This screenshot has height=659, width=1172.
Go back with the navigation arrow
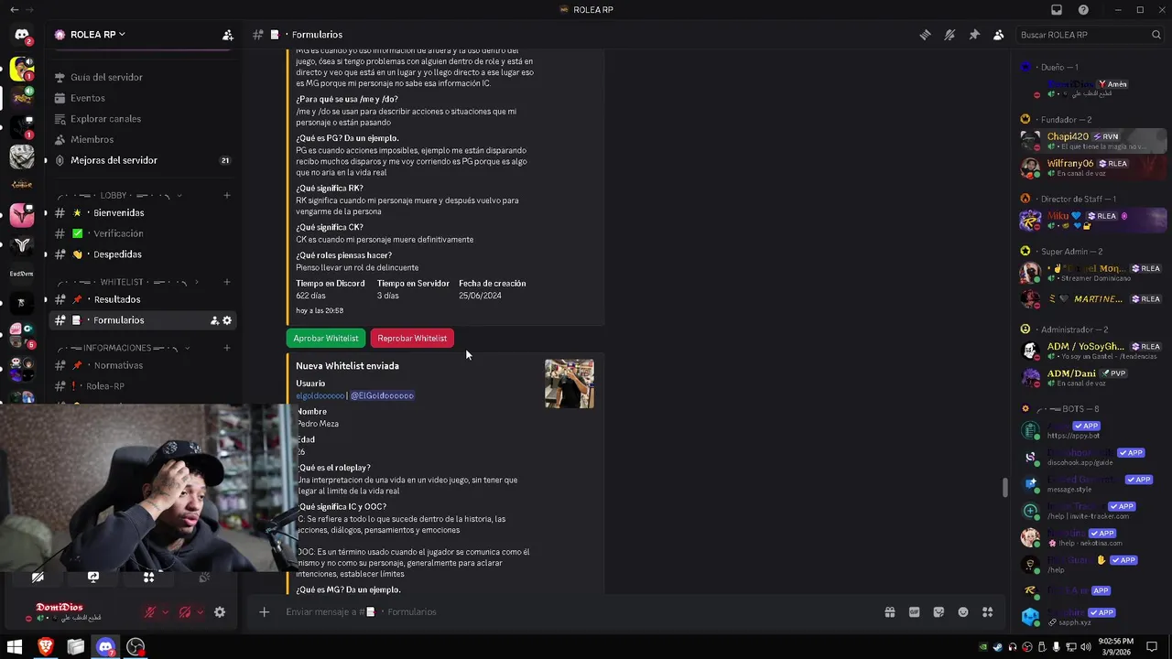14,10
